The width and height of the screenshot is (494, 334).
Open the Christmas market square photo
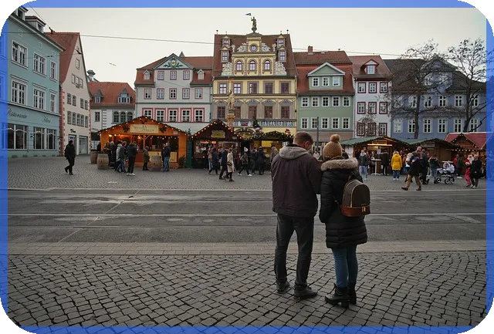coord(247,167)
